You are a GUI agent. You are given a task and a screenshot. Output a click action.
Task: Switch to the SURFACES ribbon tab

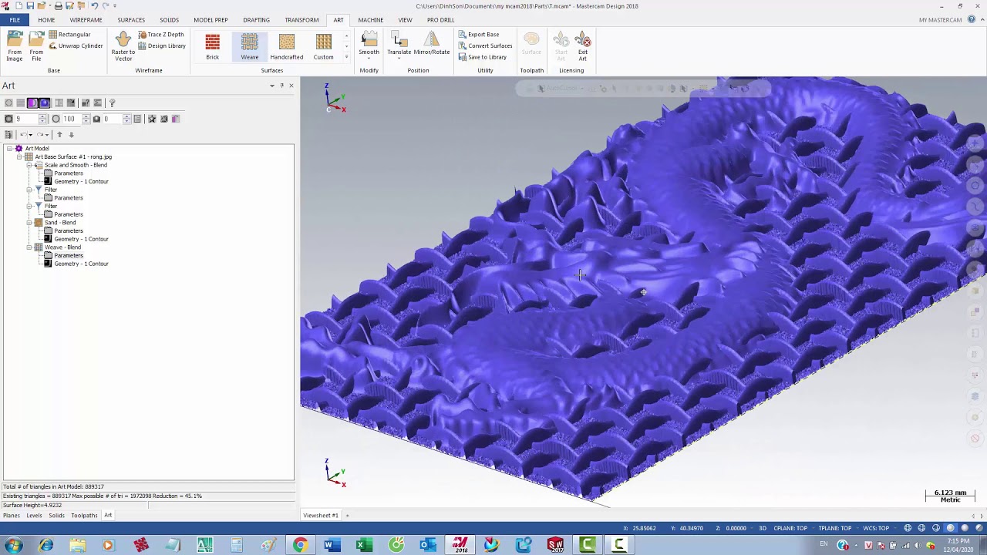131,20
